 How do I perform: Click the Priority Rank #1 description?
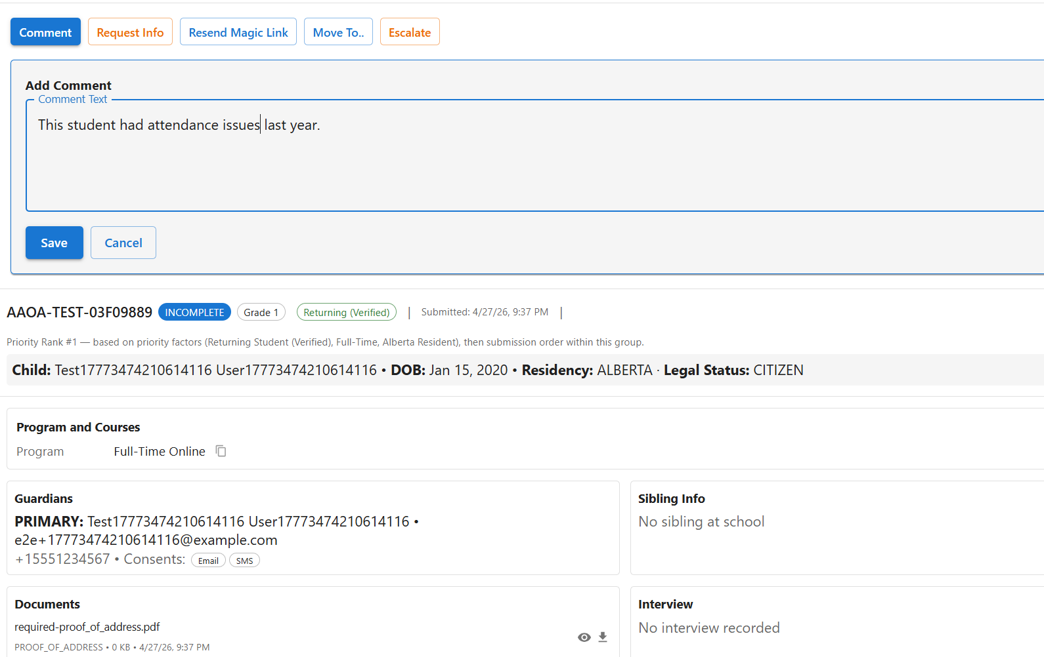(x=325, y=342)
